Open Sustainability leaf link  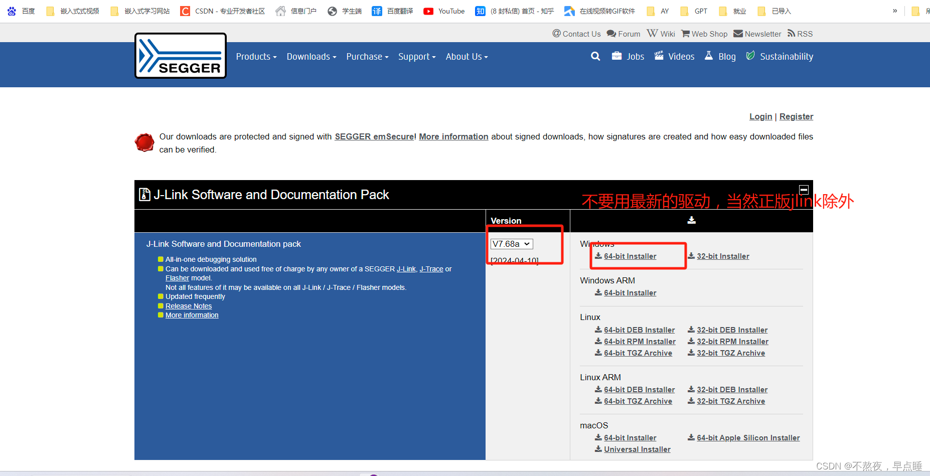point(780,56)
